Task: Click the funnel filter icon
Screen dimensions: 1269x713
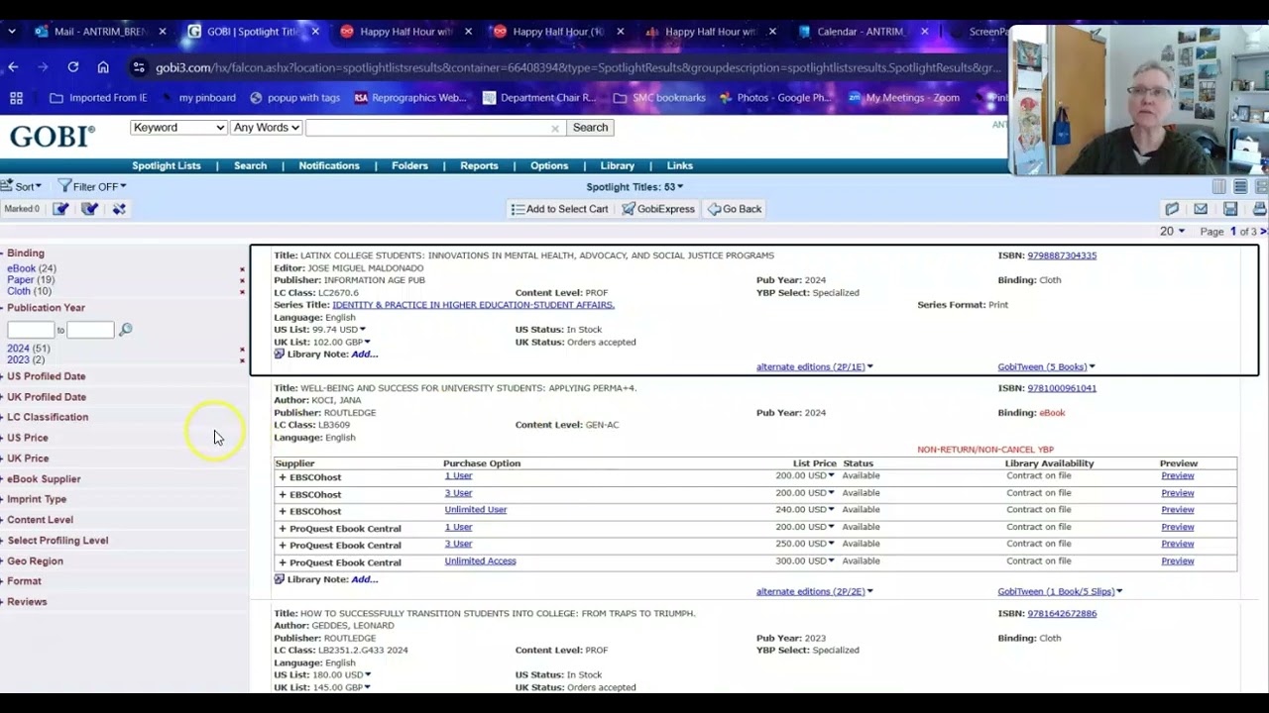Action: (x=64, y=186)
